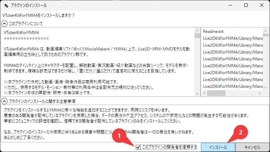The image size is (270, 152).
Task: Minimize the plugin install dialog
Action: [x=230, y=5]
